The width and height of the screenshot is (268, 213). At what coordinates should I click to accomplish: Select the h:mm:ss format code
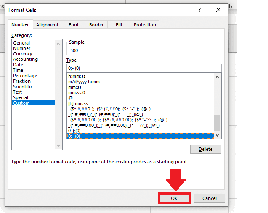(x=141, y=76)
